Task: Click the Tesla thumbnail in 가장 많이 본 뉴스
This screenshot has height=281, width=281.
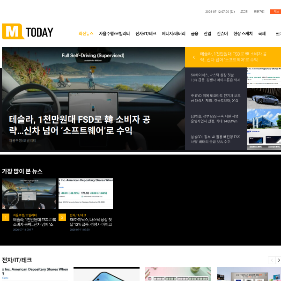Action: click(29, 193)
